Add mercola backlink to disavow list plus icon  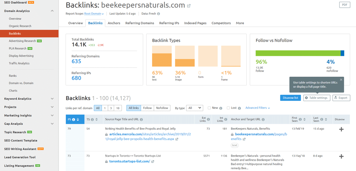341,129
